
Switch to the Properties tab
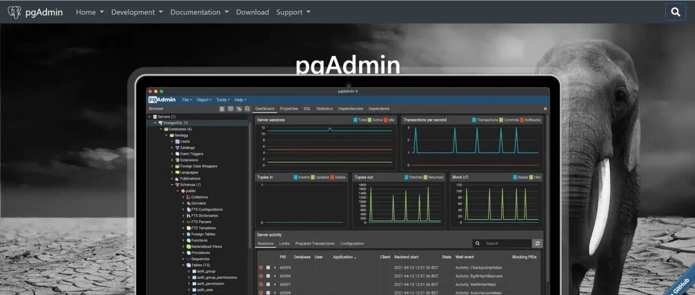point(288,109)
